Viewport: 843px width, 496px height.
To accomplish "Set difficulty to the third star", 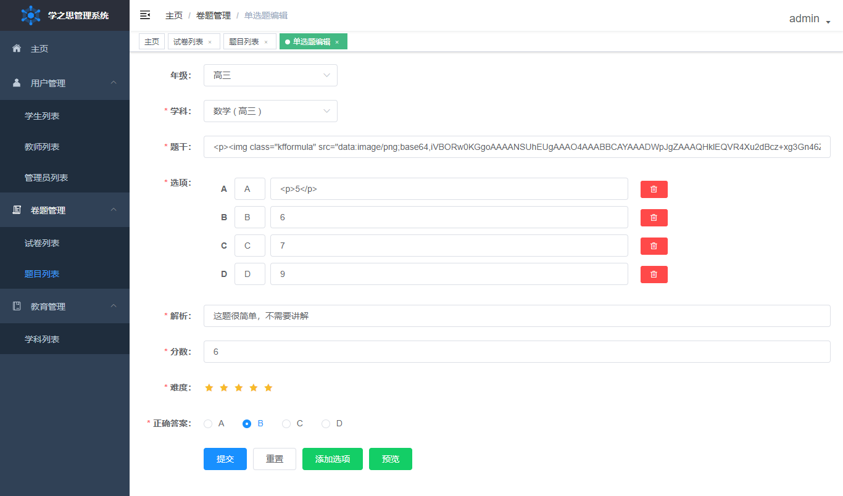I will tap(239, 388).
